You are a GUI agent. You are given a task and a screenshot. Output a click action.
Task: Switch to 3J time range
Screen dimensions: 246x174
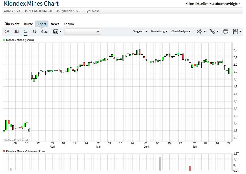point(34,32)
